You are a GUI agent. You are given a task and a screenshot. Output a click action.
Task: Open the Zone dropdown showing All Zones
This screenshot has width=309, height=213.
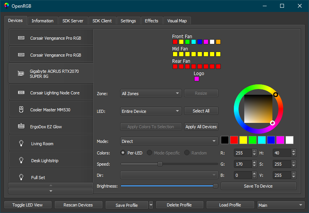click(151, 93)
